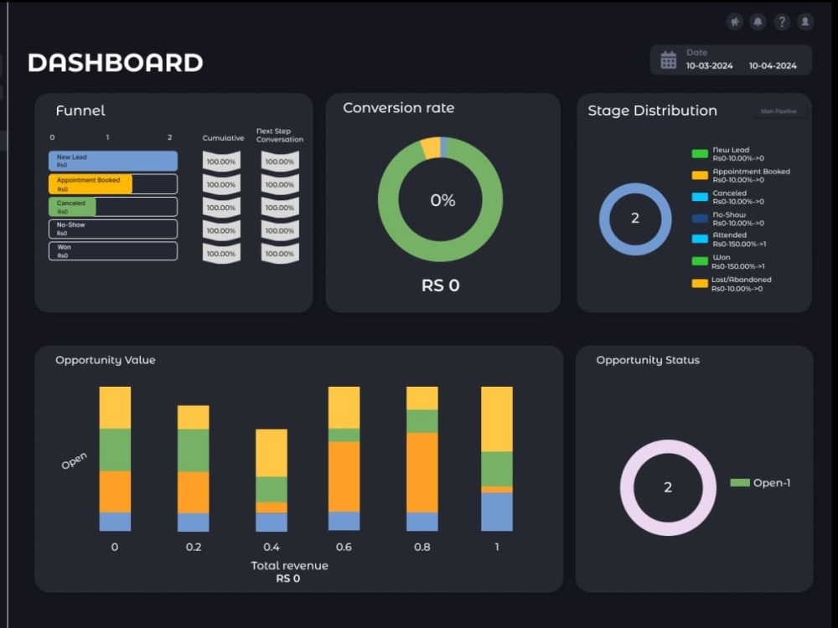This screenshot has width=838, height=628.
Task: Click the Open-1 legend label
Action: (x=772, y=483)
